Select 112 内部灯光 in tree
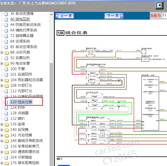Viewport: 167px width, 166px height. pyautogui.click(x=21, y=91)
